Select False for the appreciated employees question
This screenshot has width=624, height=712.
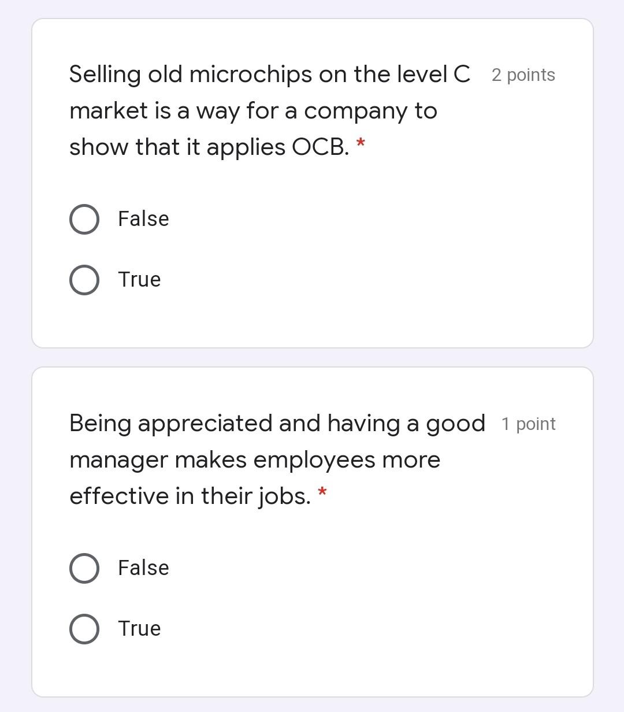point(84,568)
